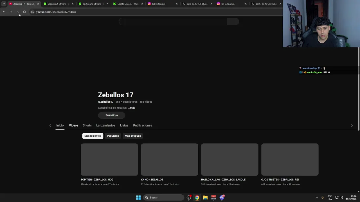This screenshot has width=360, height=202.
Task: Select the Más recientes filter chip
Action: point(93,136)
